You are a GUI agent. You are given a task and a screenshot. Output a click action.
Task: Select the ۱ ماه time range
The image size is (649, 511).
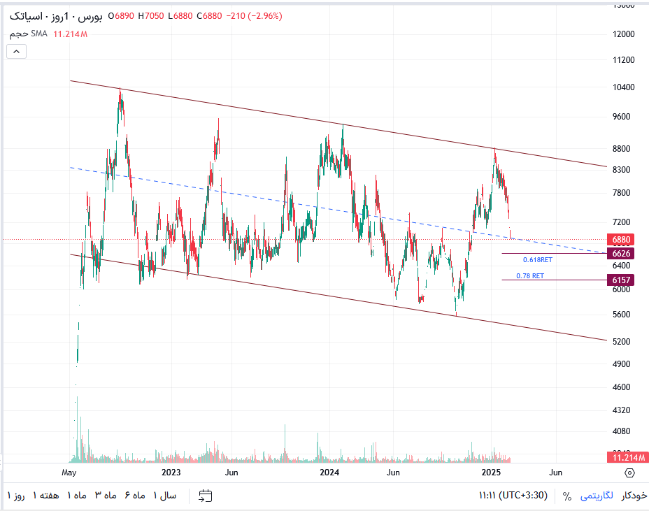[77, 496]
